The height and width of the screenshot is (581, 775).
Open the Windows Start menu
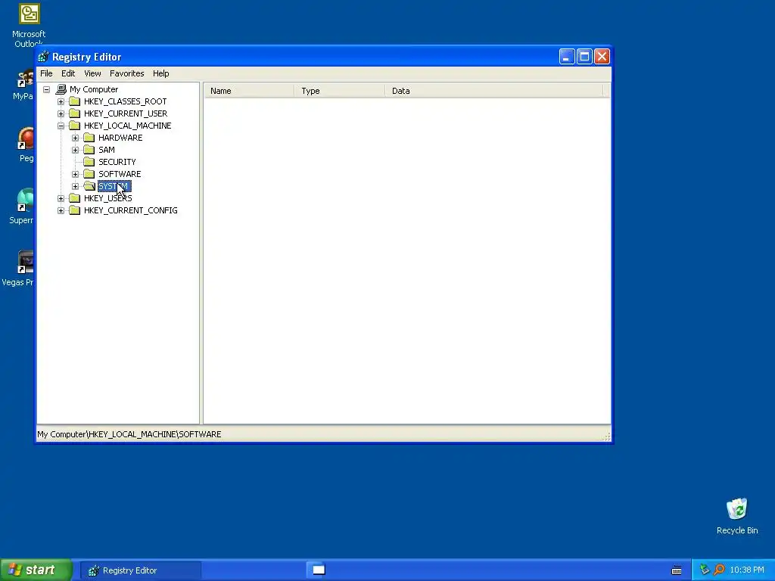[36, 570]
